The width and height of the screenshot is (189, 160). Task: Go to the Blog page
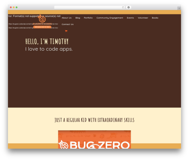pyautogui.click(x=78, y=18)
